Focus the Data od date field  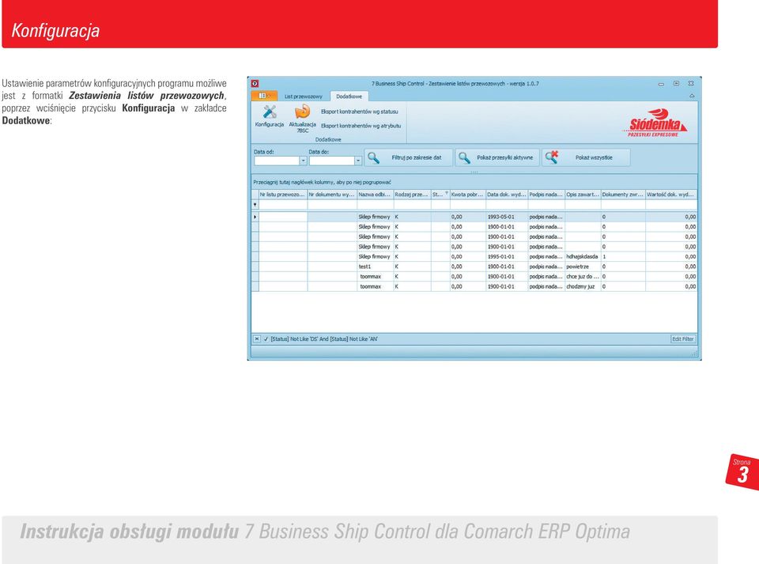click(277, 161)
